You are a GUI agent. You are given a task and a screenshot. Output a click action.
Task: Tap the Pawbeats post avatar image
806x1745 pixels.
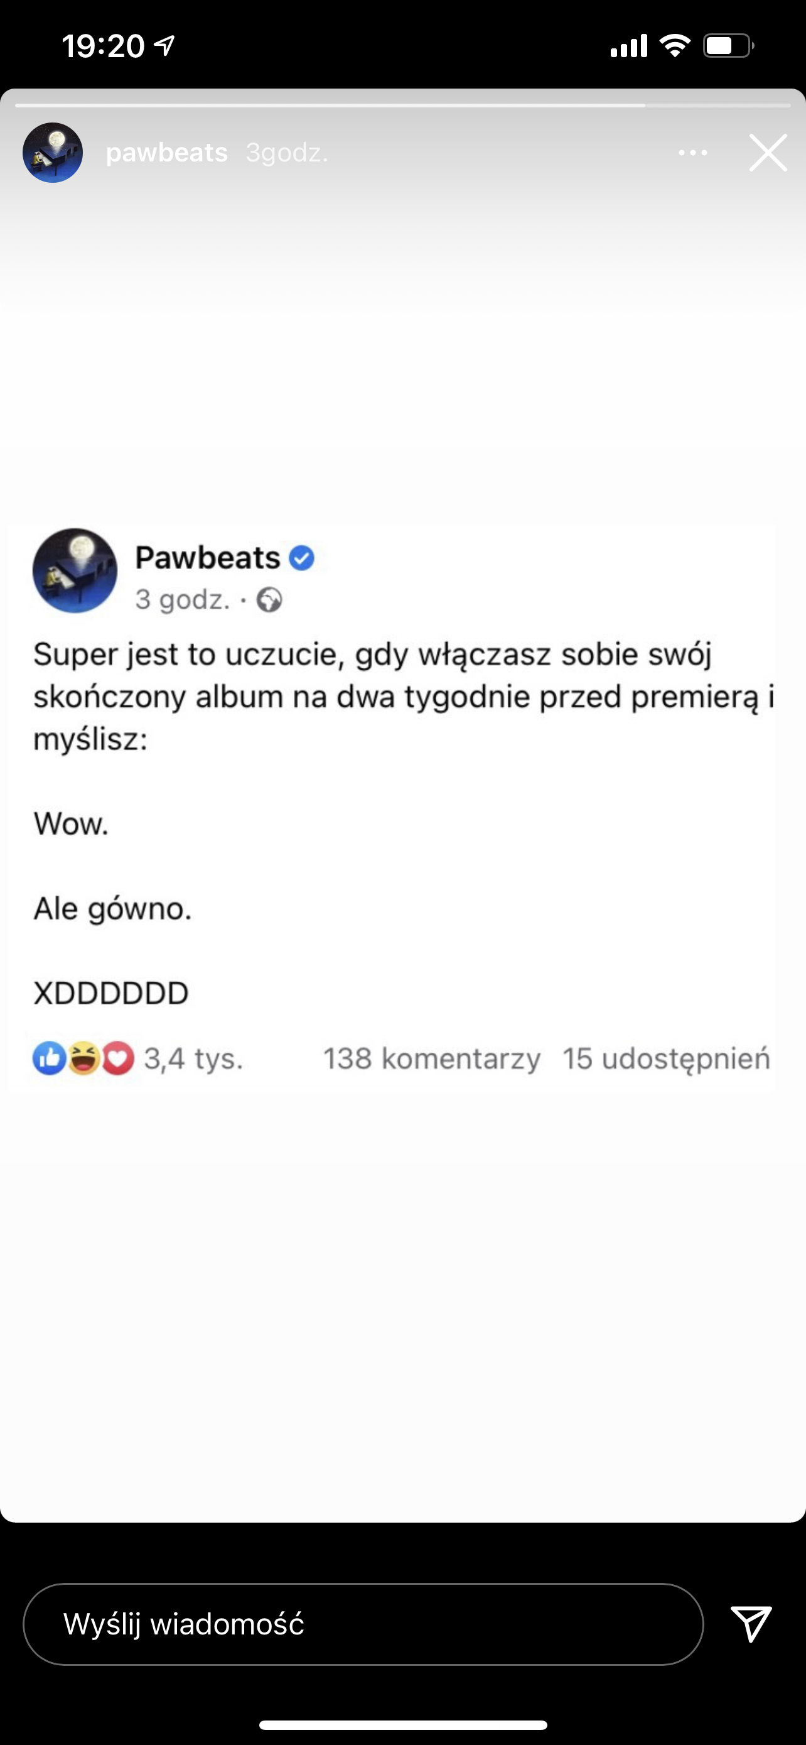pos(75,570)
